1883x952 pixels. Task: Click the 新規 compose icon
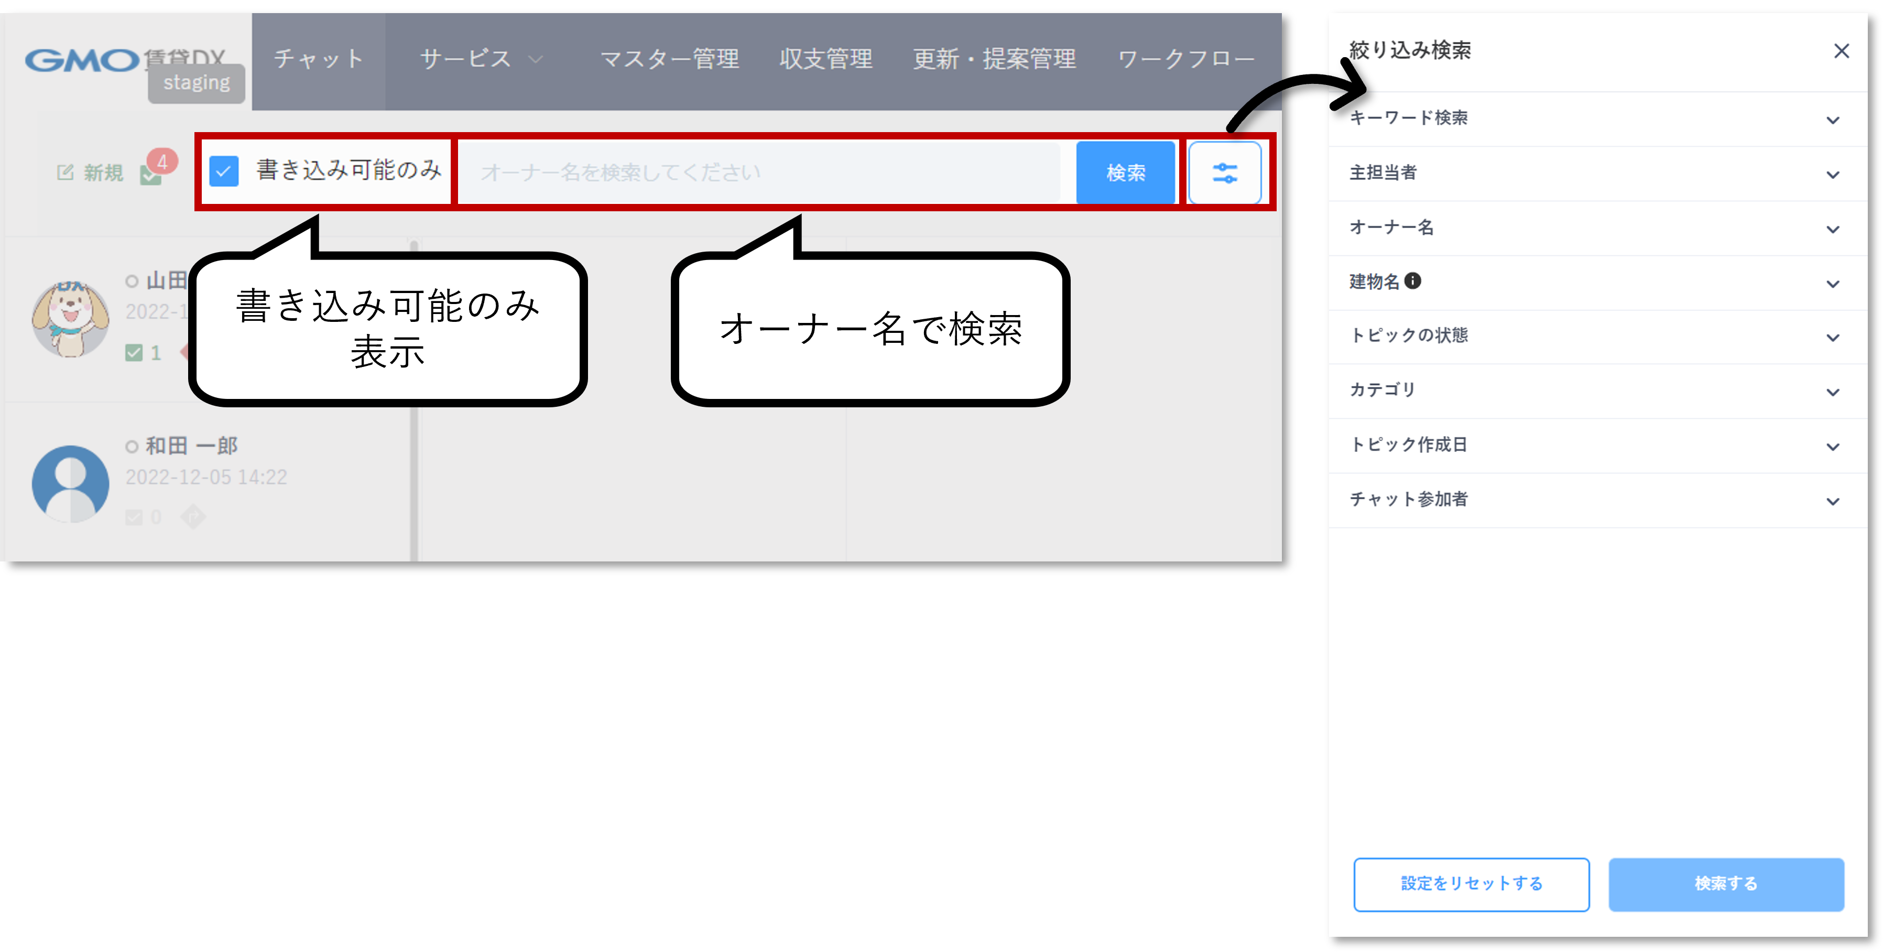[65, 172]
